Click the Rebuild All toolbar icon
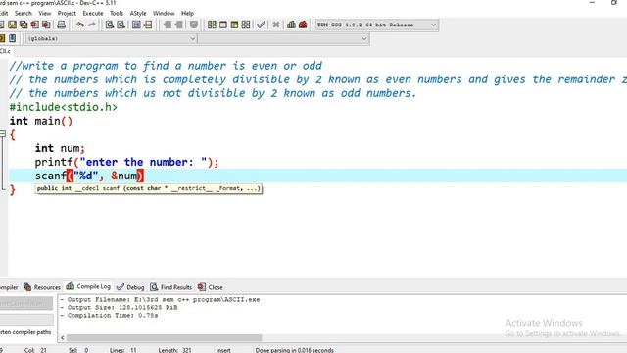The image size is (627, 353). [x=246, y=25]
